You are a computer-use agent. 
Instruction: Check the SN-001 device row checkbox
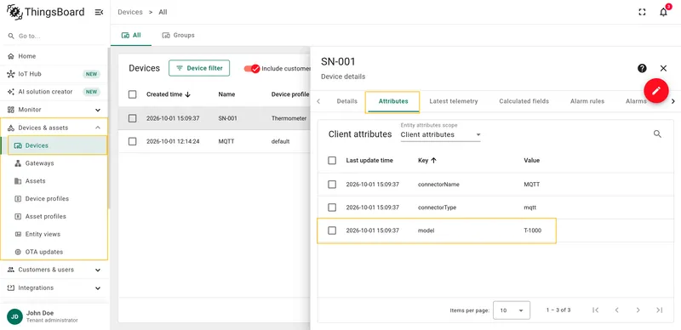133,118
